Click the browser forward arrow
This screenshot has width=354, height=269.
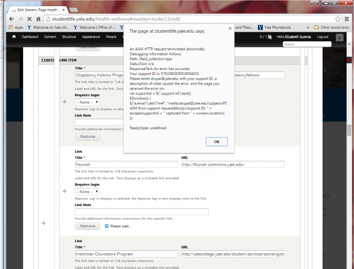coord(20,19)
